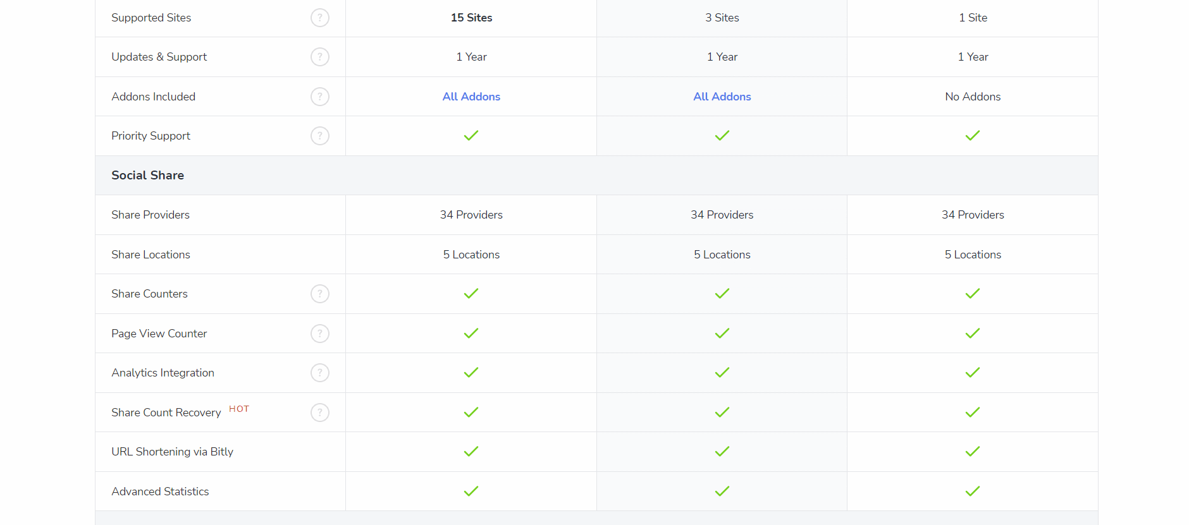The width and height of the screenshot is (1189, 525).
Task: Click the URL Shortening via Bitly checkmark, 3 Sites column
Action: tap(722, 452)
